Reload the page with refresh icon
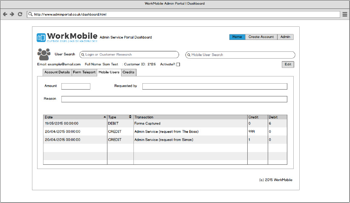 coord(20,14)
